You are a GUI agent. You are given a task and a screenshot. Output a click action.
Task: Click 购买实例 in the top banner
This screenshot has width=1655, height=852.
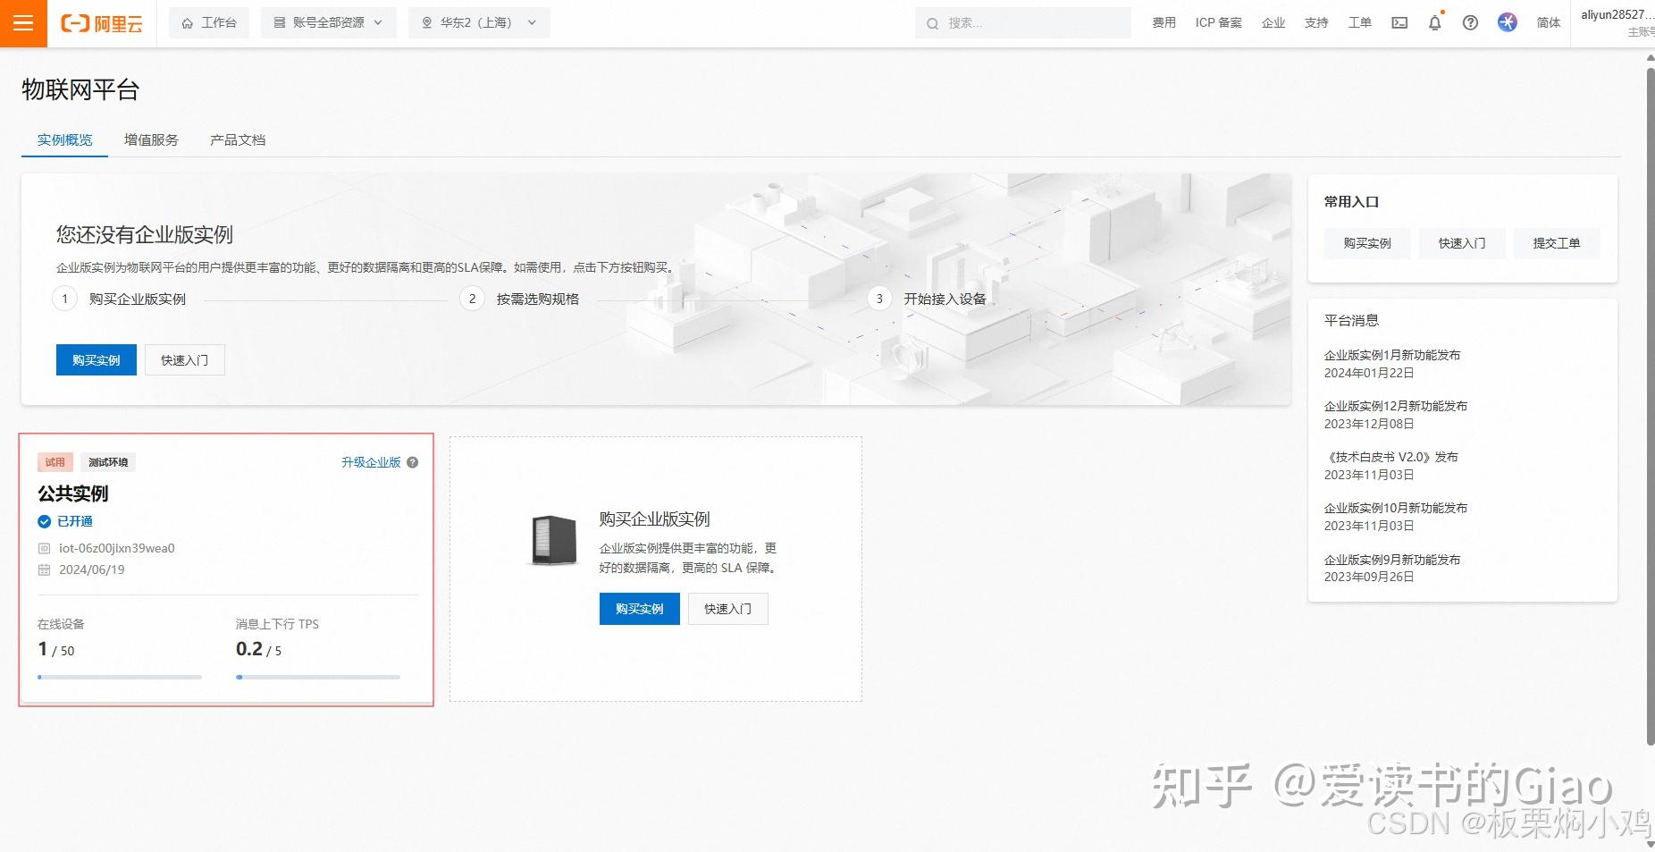(x=97, y=360)
